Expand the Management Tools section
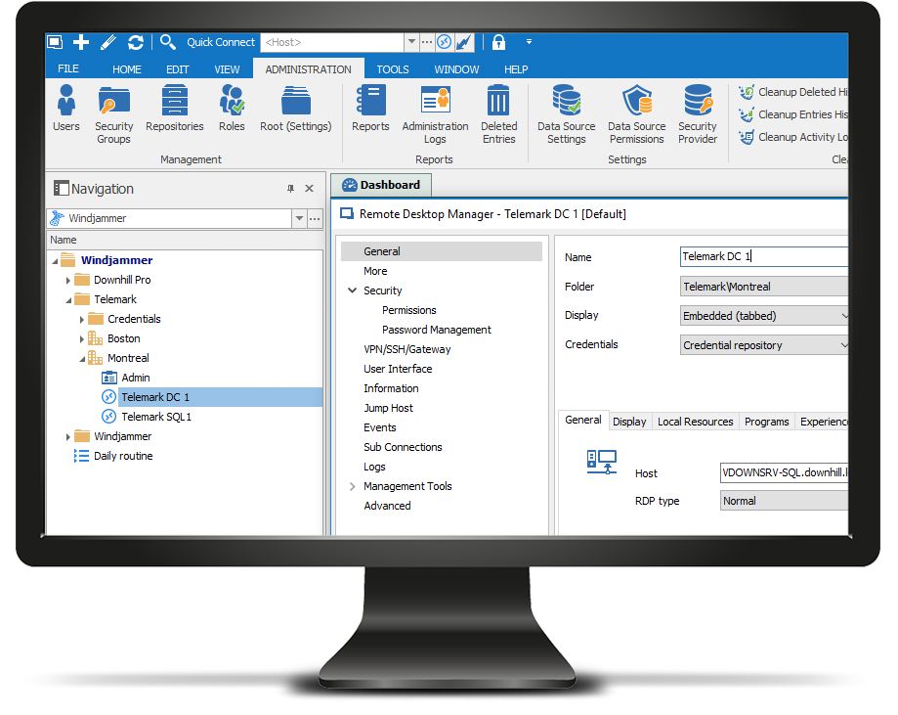The image size is (898, 715). pos(352,486)
